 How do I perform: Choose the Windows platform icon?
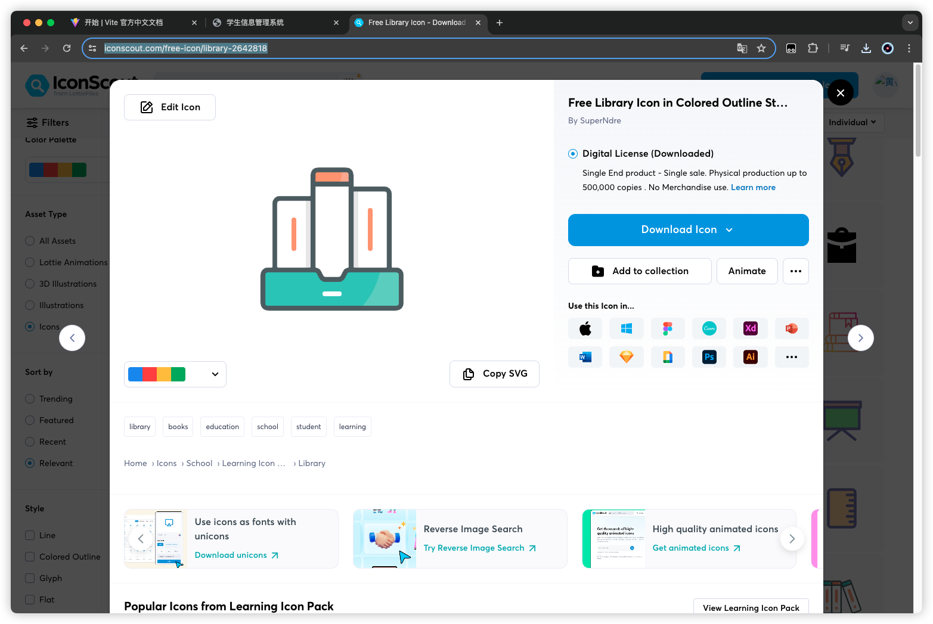(x=626, y=328)
